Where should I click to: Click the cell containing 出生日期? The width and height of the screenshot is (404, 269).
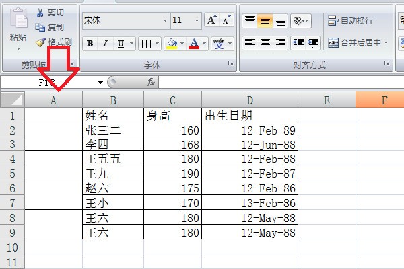pyautogui.click(x=250, y=115)
